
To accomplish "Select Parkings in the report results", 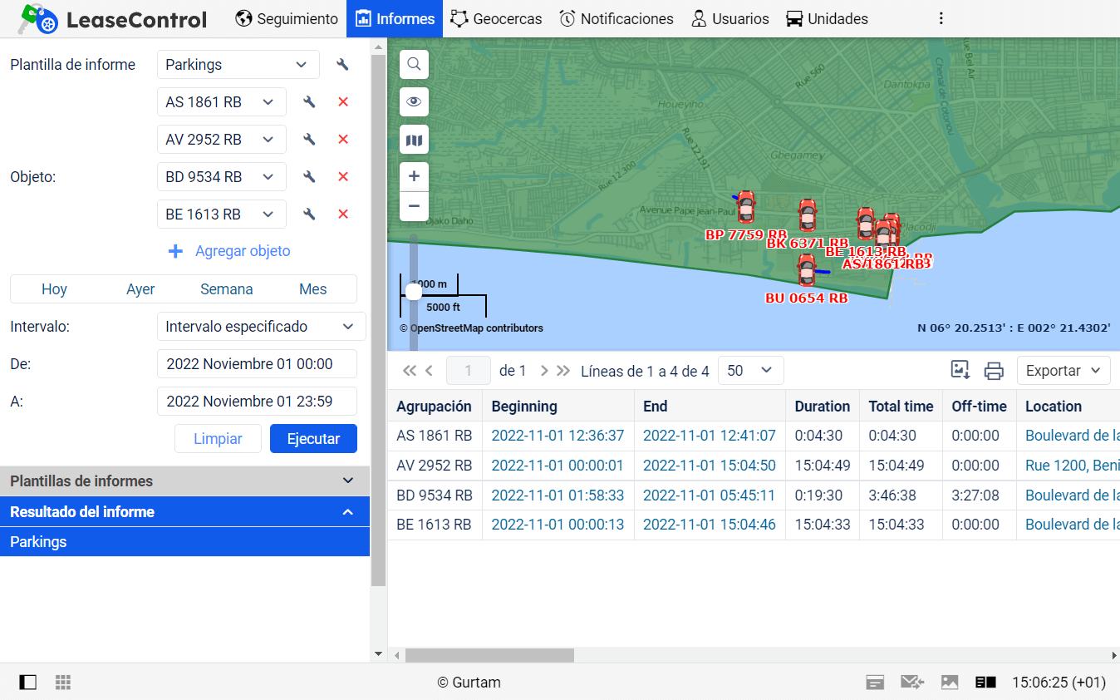I will (184, 542).
